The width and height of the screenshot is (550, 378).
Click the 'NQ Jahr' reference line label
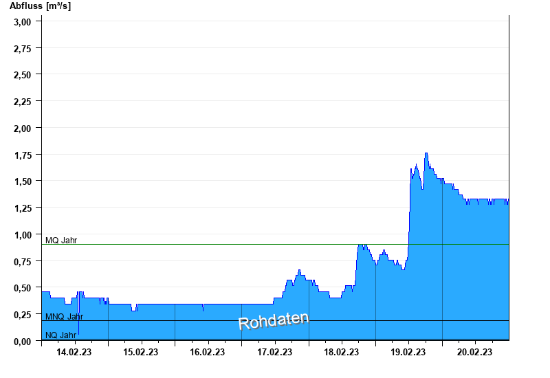pos(60,335)
